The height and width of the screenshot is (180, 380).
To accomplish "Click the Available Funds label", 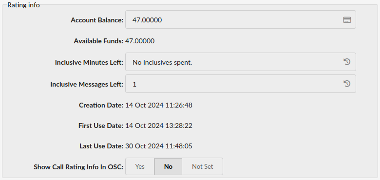I will coord(98,41).
